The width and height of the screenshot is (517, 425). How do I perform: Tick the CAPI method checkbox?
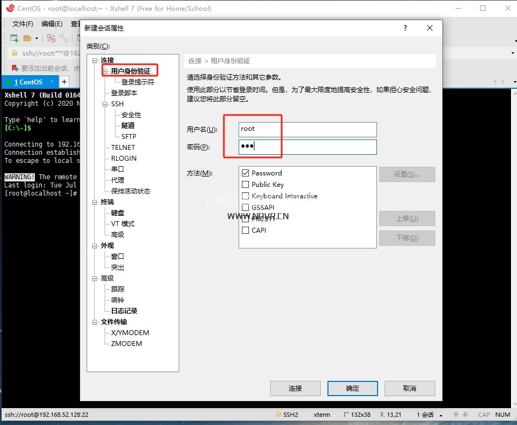(x=245, y=230)
